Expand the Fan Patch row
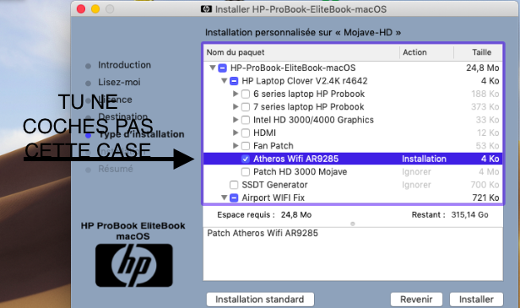 (236, 145)
